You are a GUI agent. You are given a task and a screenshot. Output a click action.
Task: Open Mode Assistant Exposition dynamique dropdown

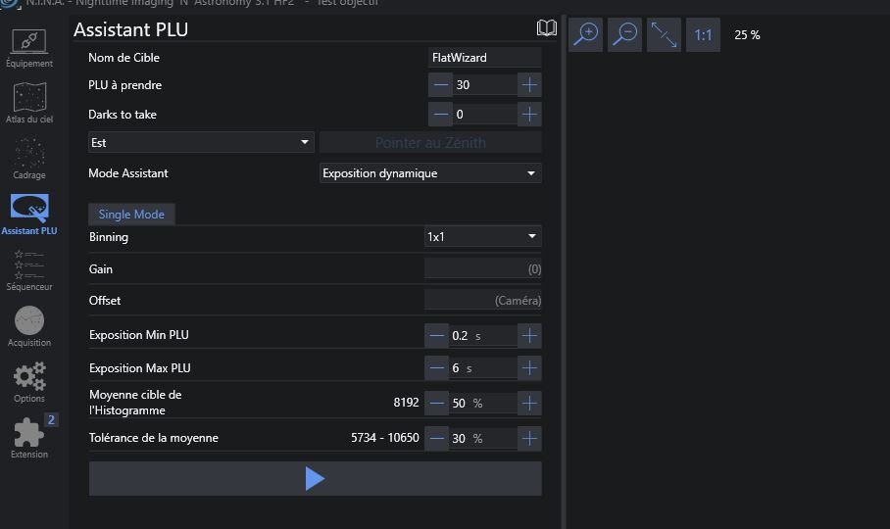click(430, 173)
